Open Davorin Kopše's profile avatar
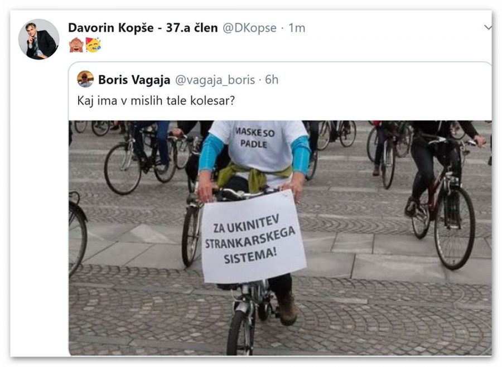Viewport: 502px width, 367px height. coord(38,40)
